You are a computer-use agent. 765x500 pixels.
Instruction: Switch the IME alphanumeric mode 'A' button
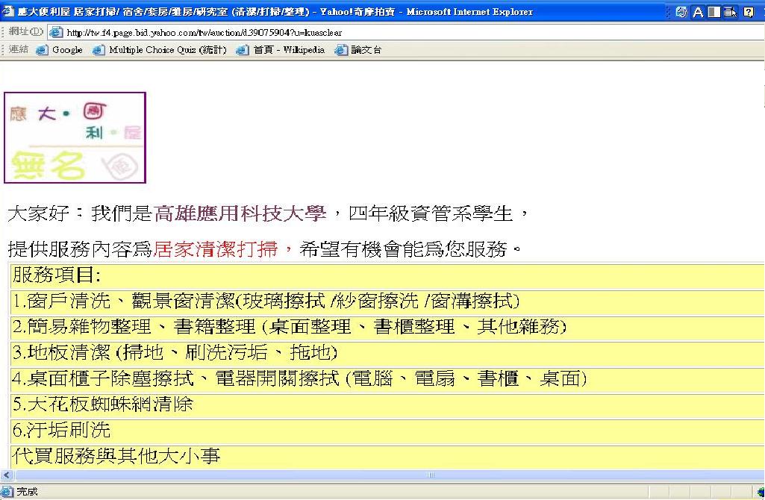pos(698,12)
